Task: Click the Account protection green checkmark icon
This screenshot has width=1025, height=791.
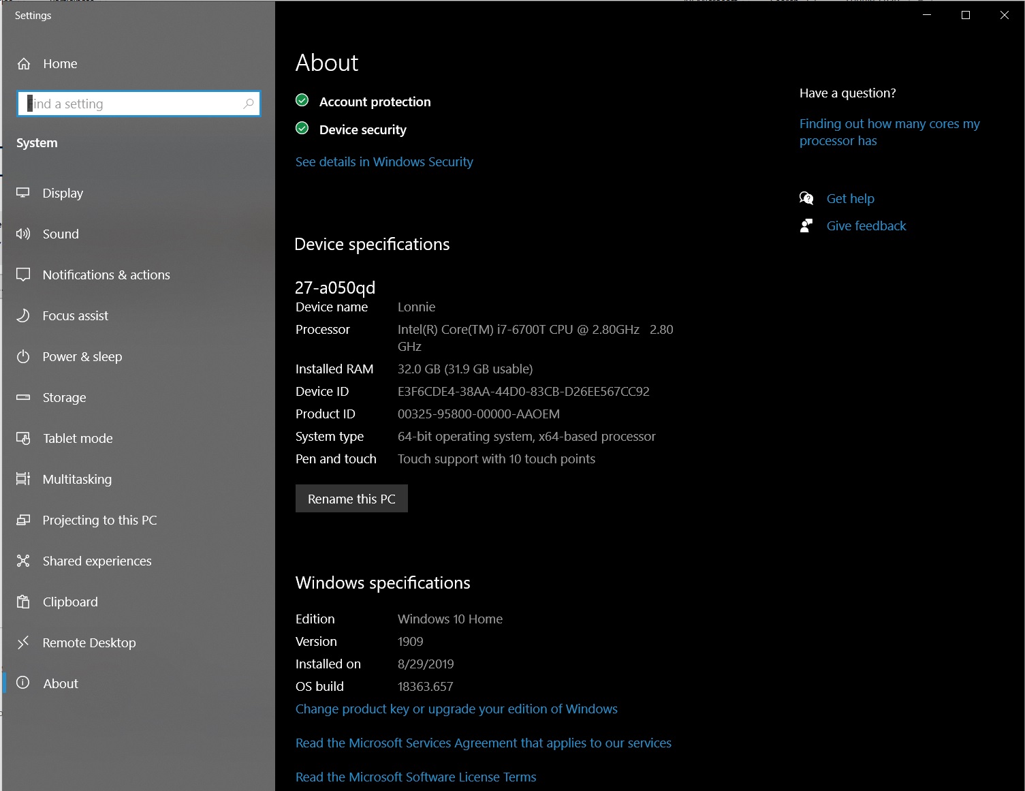Action: click(x=302, y=101)
